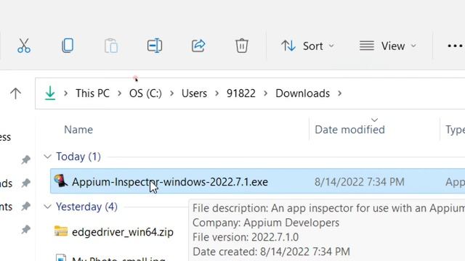Open the See more ellipsis menu
The width and height of the screenshot is (465, 261).
click(456, 46)
